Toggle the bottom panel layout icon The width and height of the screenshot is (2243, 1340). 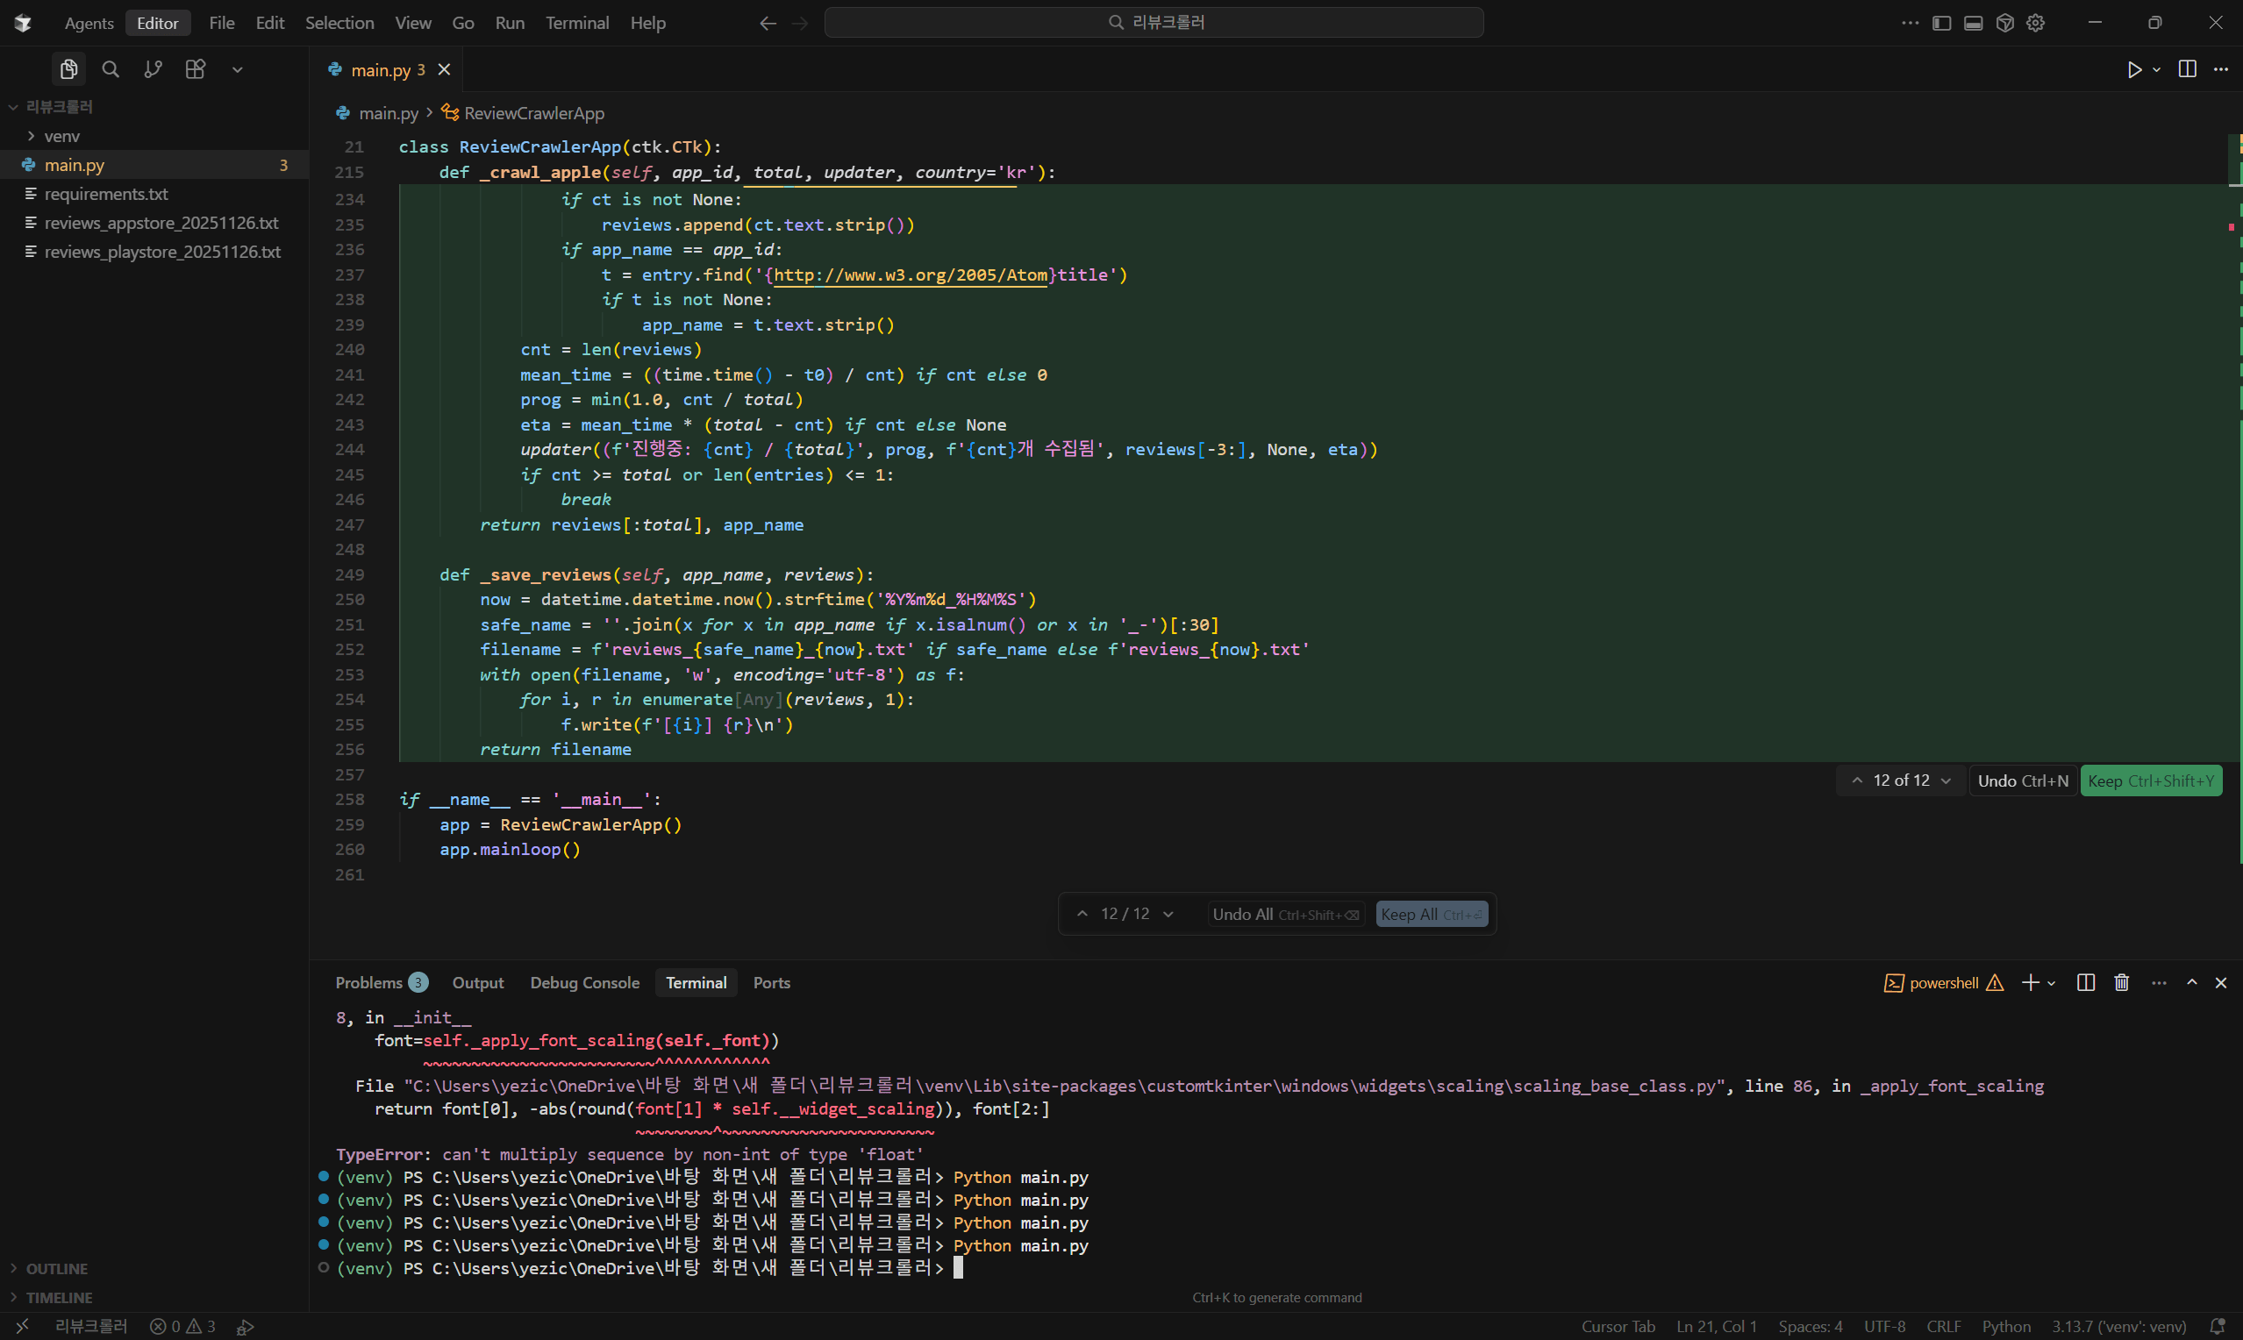(x=1973, y=23)
